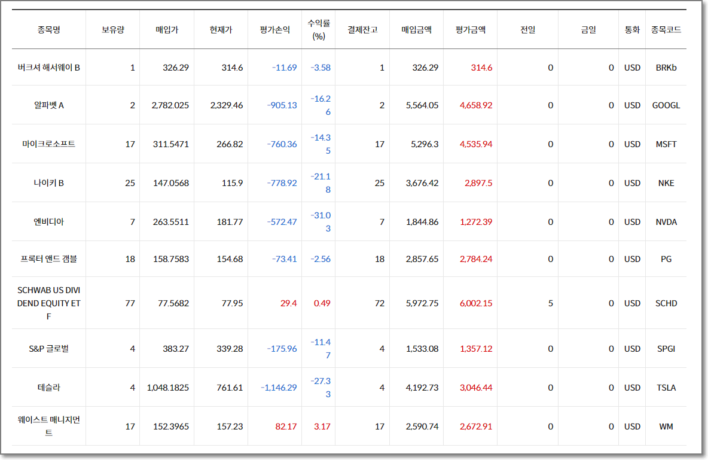Click the 보유량 column header
The image size is (708, 460).
112,30
